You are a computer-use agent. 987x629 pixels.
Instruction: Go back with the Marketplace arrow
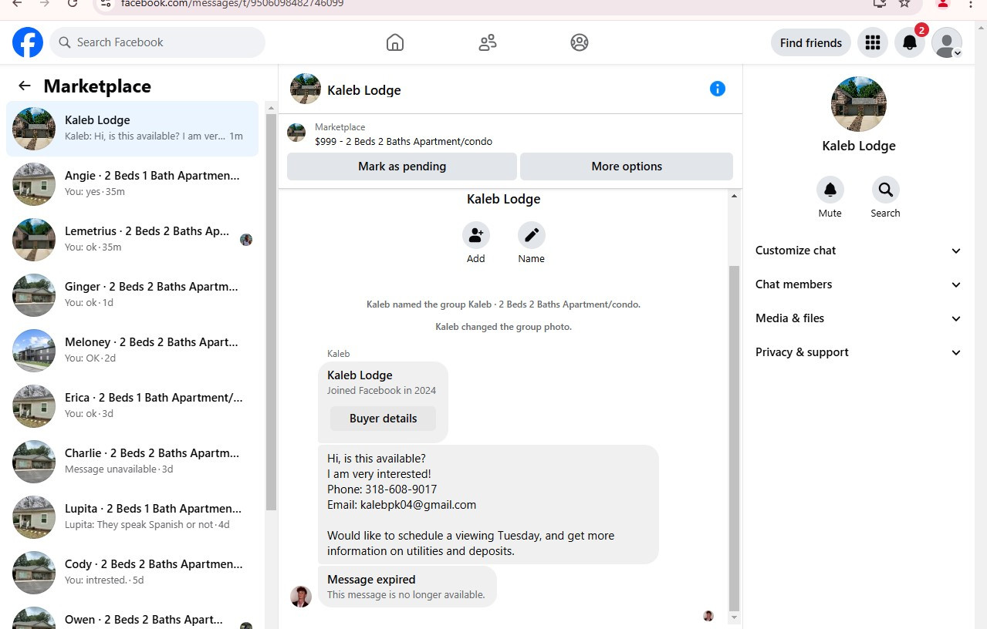pos(25,86)
